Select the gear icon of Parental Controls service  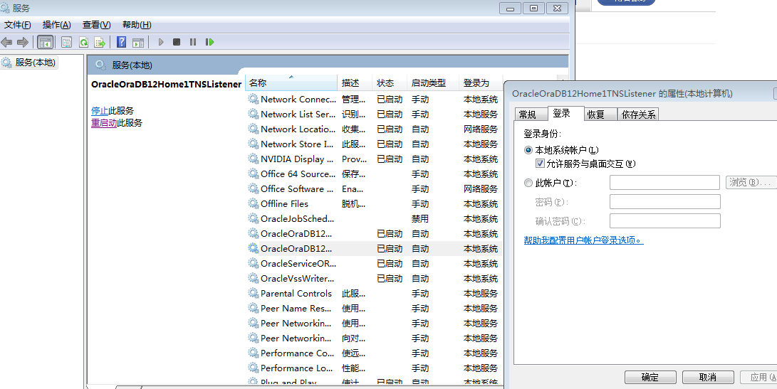click(x=254, y=293)
